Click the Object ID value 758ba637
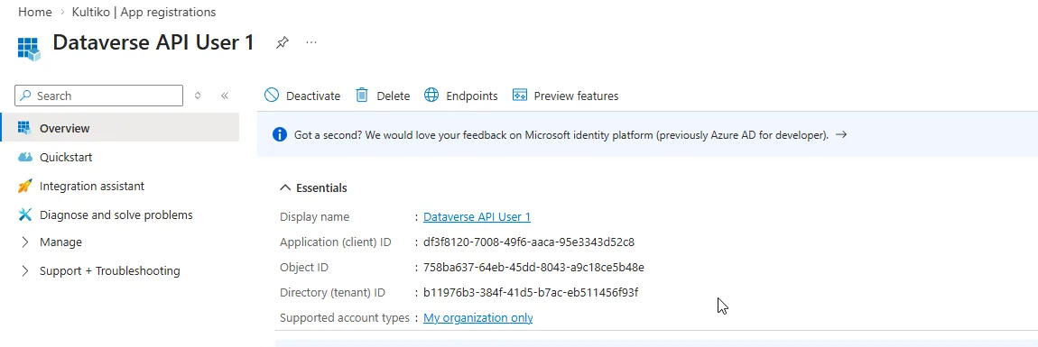This screenshot has width=1038, height=347. tap(533, 267)
